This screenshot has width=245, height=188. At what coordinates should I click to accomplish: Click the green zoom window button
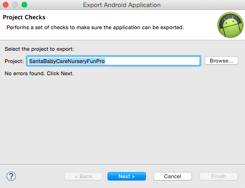pyautogui.click(x=24, y=5)
